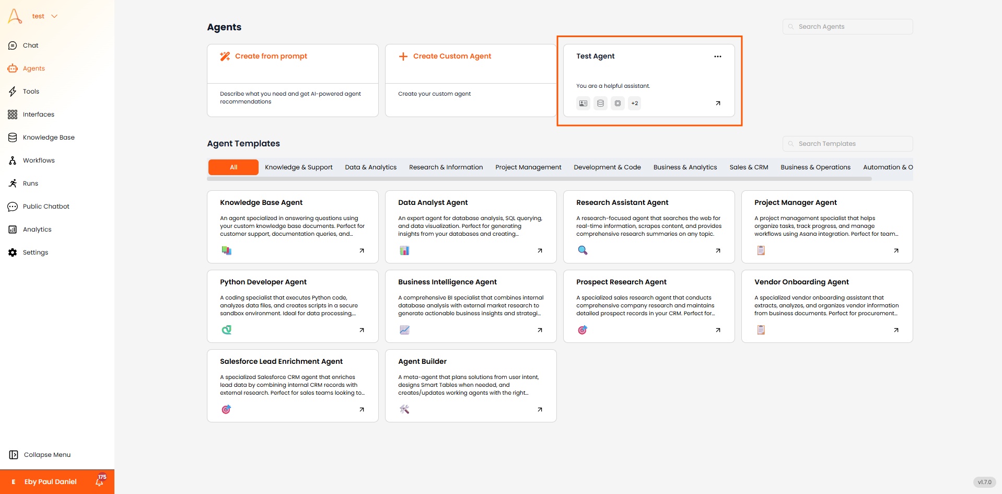Click the open arrow on Data Analyst Agent card

coord(540,251)
